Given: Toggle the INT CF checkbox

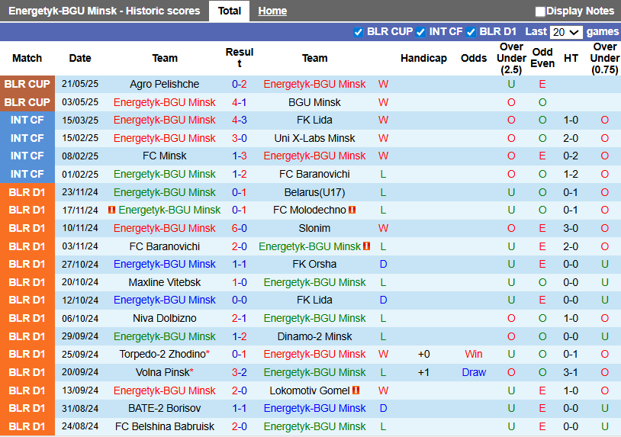Looking at the screenshot, I should pyautogui.click(x=420, y=32).
